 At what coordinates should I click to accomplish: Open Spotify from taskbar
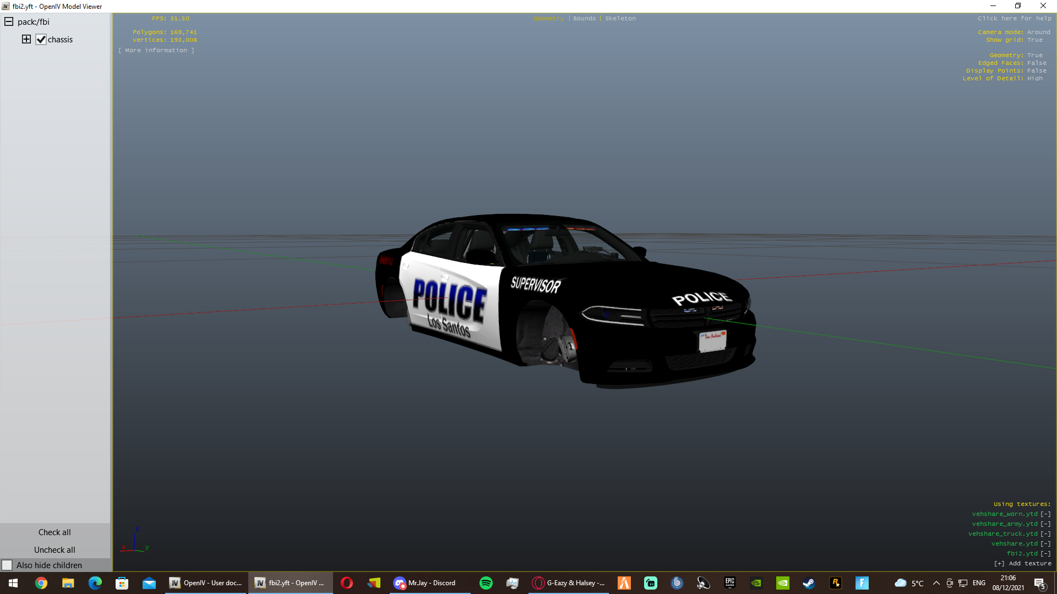tap(486, 583)
